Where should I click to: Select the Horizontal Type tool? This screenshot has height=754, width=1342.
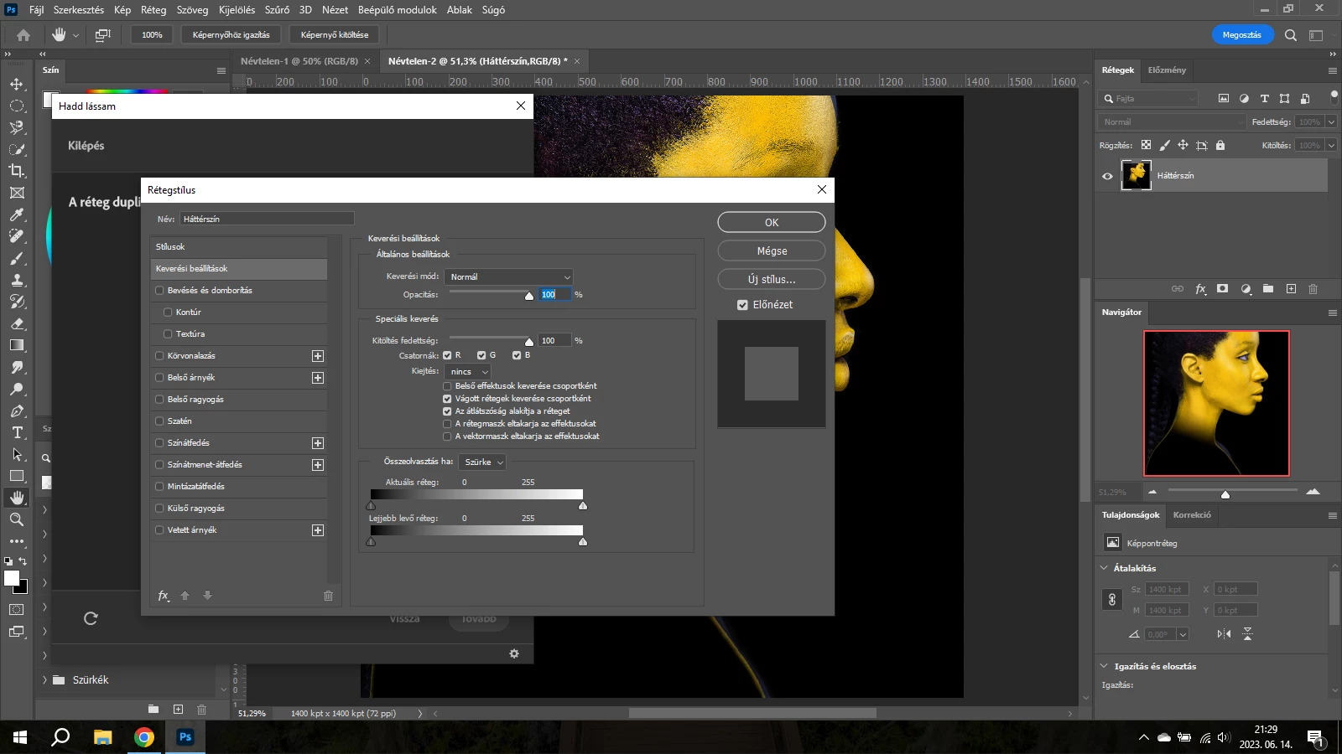[17, 432]
